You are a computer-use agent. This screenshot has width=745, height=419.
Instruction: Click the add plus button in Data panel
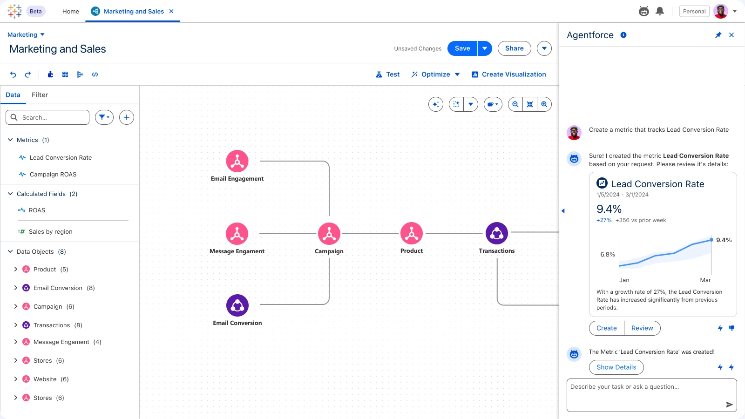127,117
